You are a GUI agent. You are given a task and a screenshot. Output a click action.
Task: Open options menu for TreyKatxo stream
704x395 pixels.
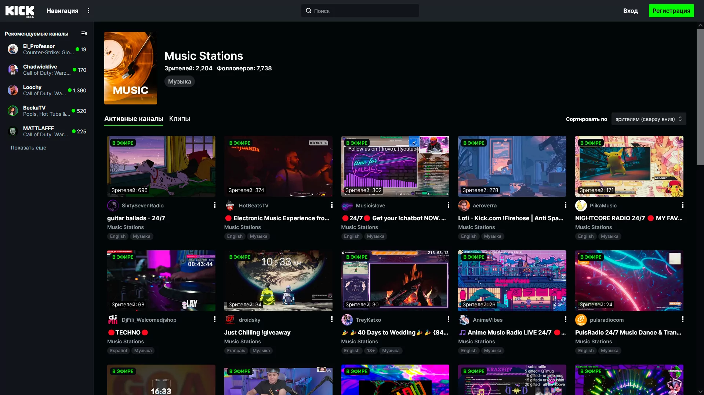point(449,320)
